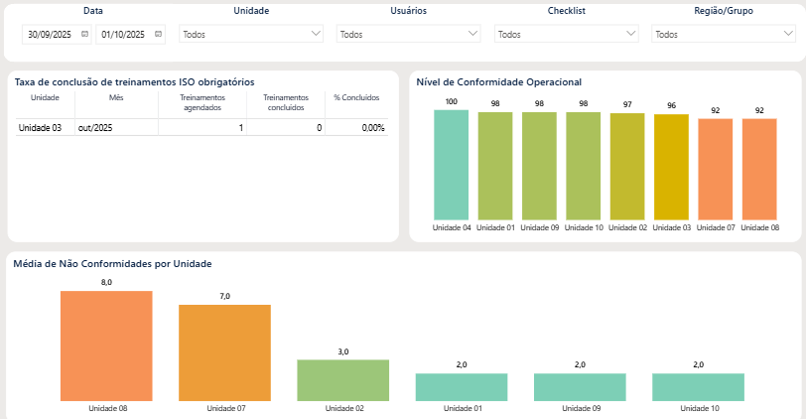Click yellow Unidade 03 bar in conformity chart

pos(671,167)
